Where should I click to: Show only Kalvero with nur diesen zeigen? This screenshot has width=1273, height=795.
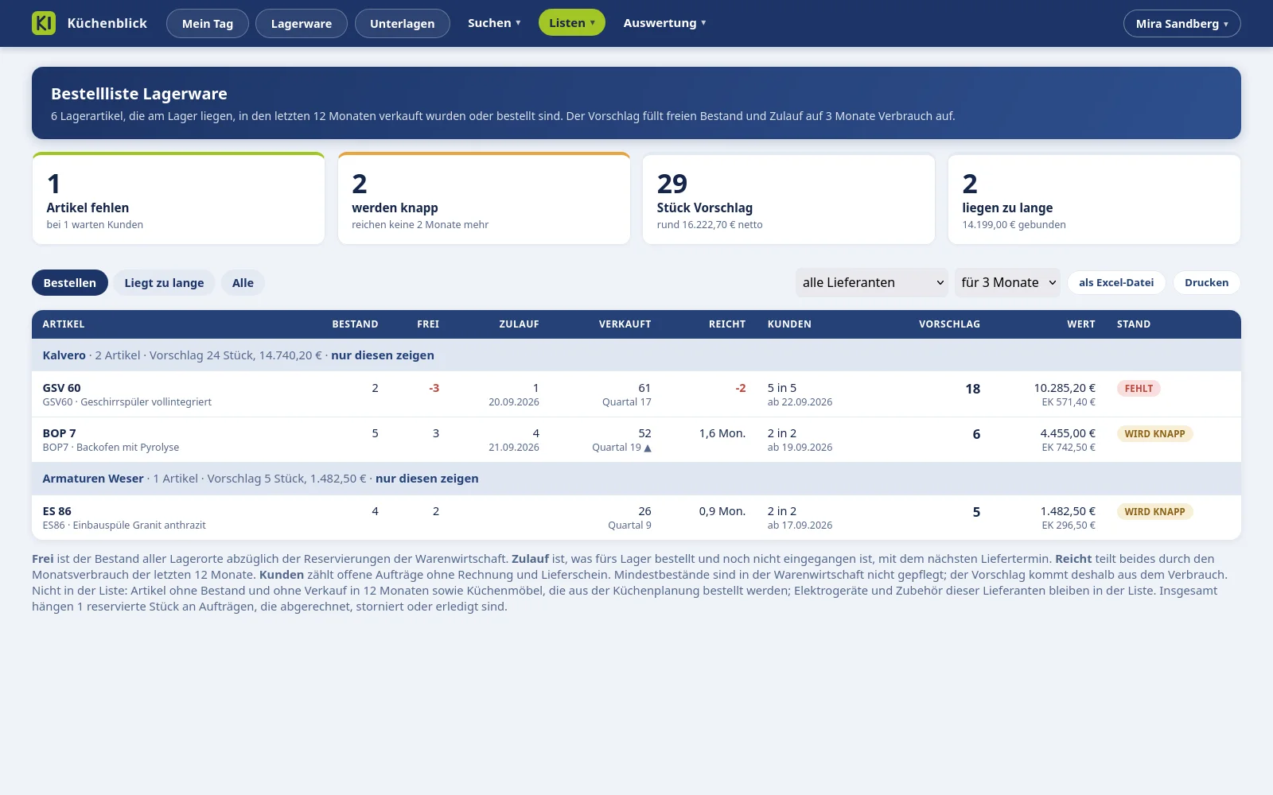[383, 355]
